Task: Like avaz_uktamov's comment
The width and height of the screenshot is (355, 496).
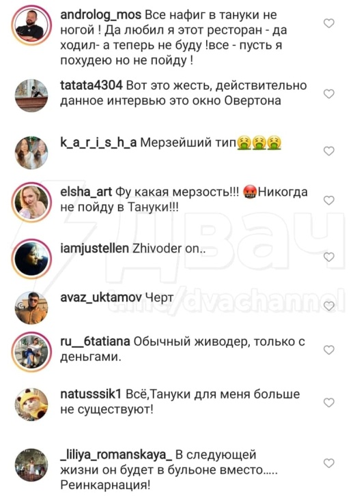Action: coord(329,306)
